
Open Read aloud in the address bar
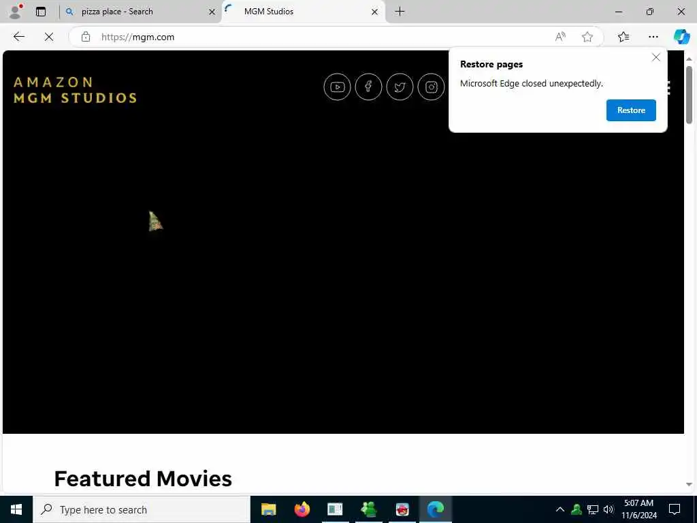click(x=560, y=37)
